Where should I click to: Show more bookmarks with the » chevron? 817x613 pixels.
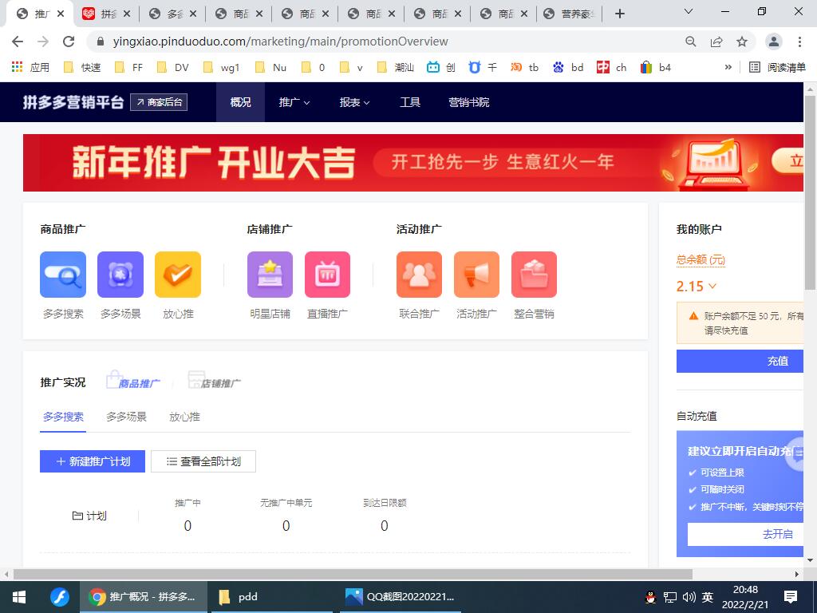(728, 67)
